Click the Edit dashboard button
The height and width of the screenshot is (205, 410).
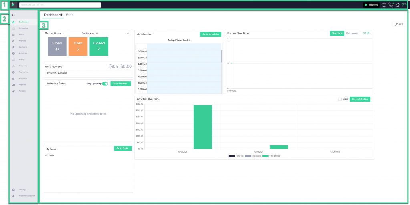click(399, 24)
